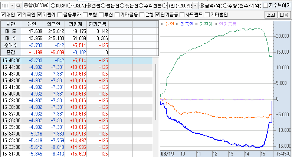Select the 15:40:00 table row

point(76,94)
